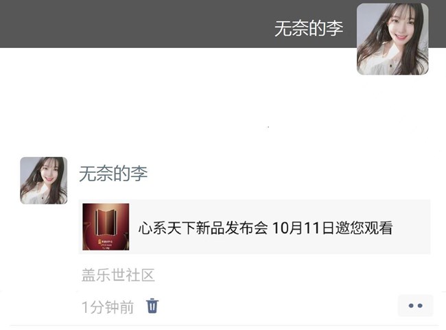Screen dimensions: 446x330
Task: Tap the gold logo inside the red thumbnail
Action: coord(99,241)
